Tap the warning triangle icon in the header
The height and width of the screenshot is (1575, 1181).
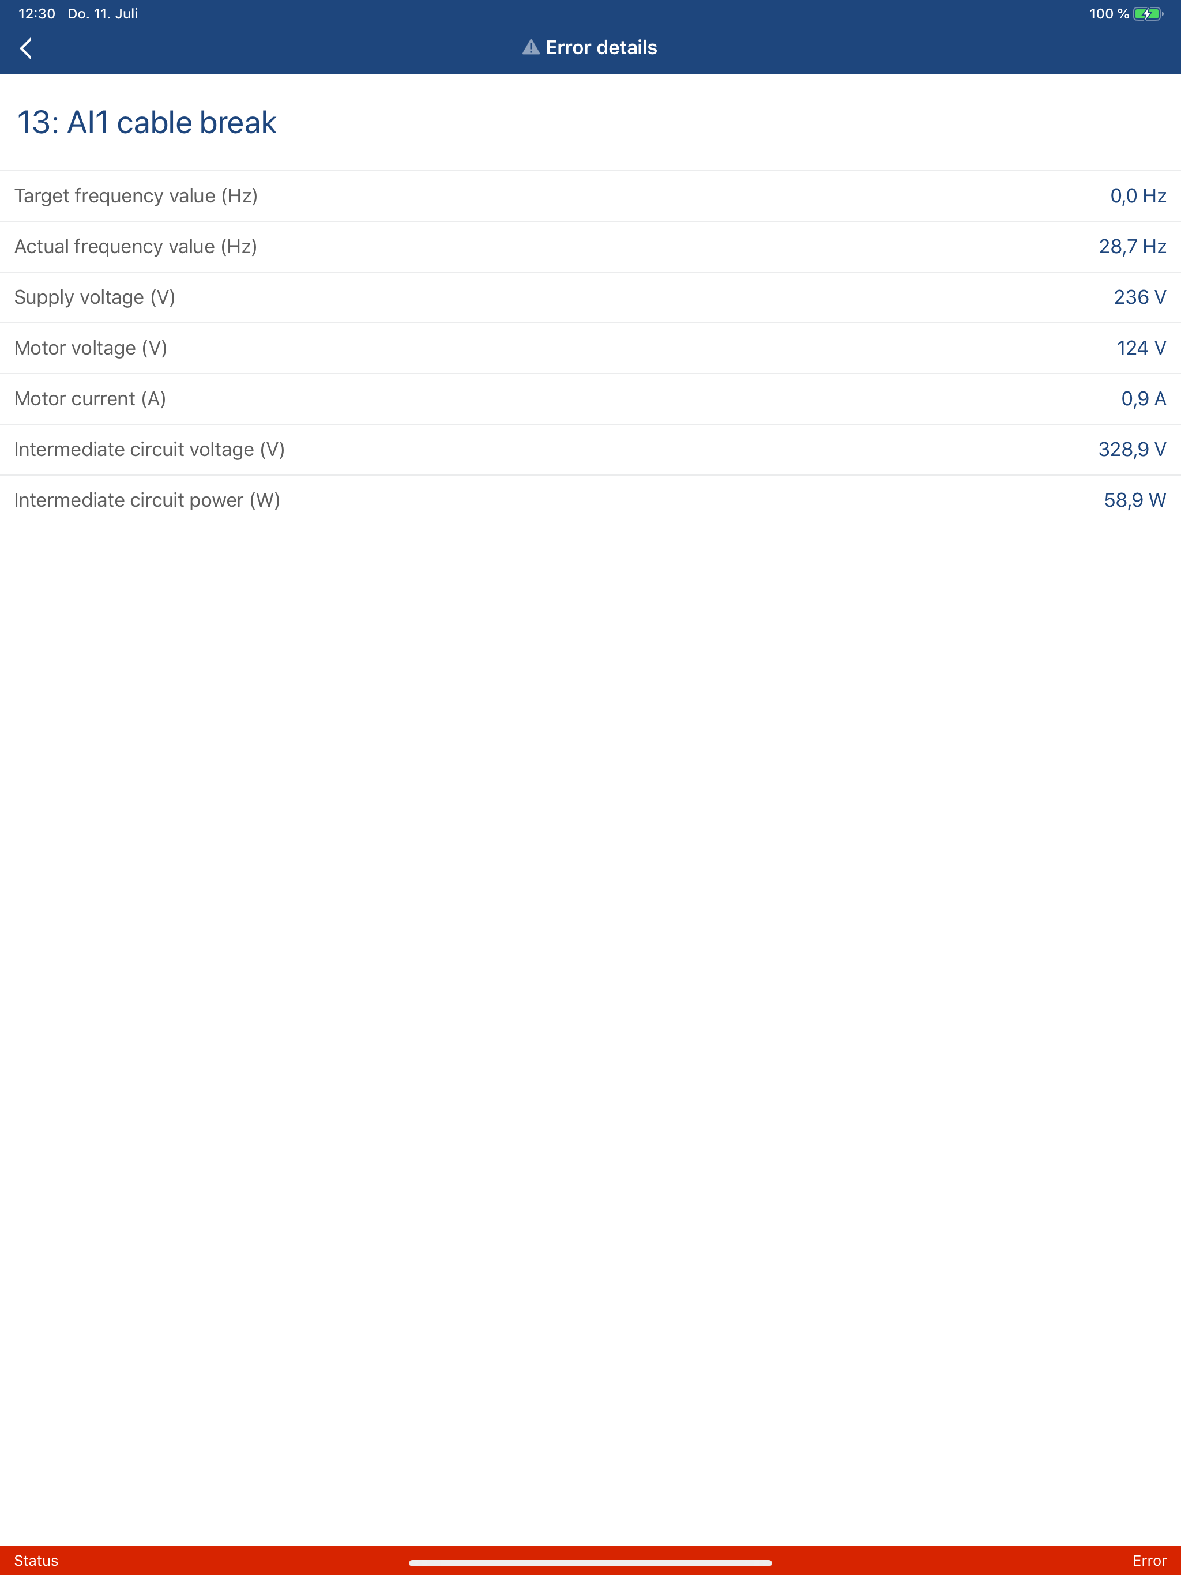[x=531, y=48]
